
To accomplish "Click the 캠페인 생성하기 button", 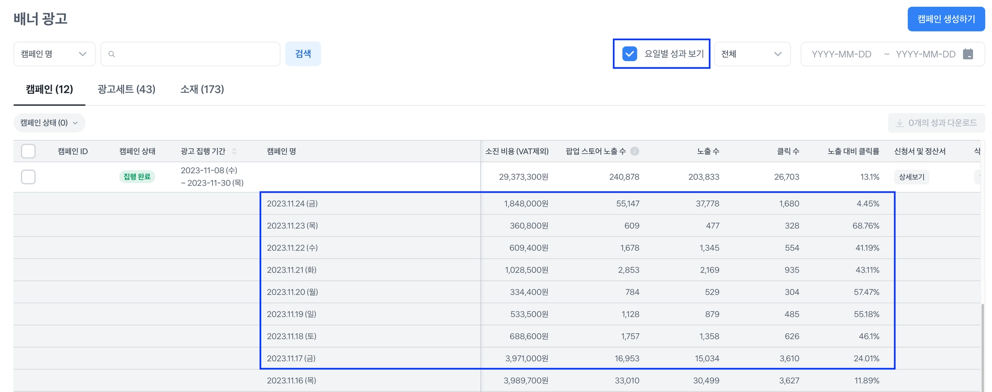I will point(945,19).
